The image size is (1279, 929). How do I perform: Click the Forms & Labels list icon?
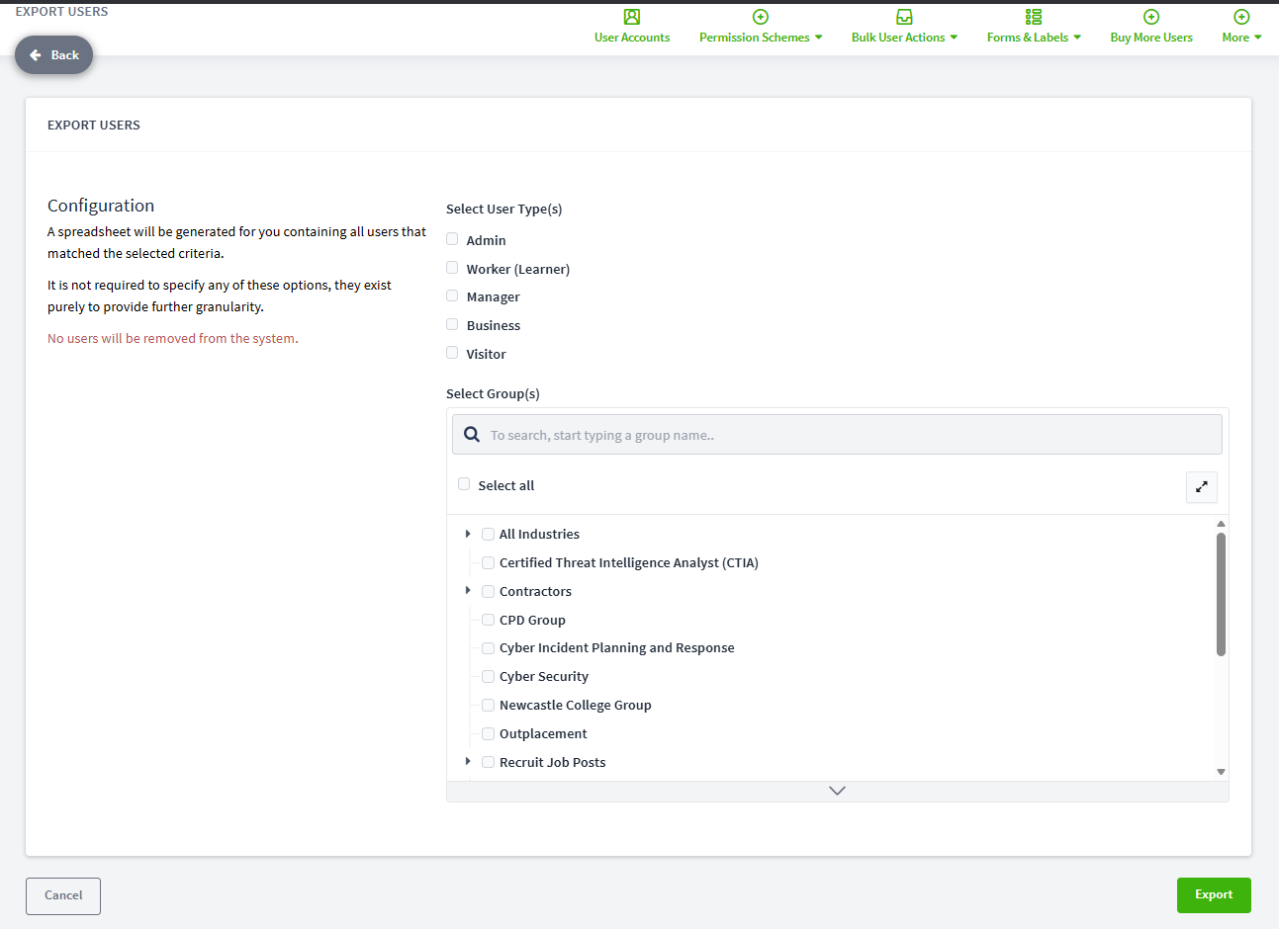(1034, 17)
